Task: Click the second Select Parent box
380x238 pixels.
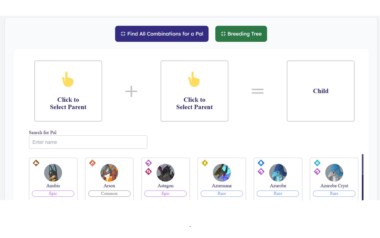Action: pos(194,91)
